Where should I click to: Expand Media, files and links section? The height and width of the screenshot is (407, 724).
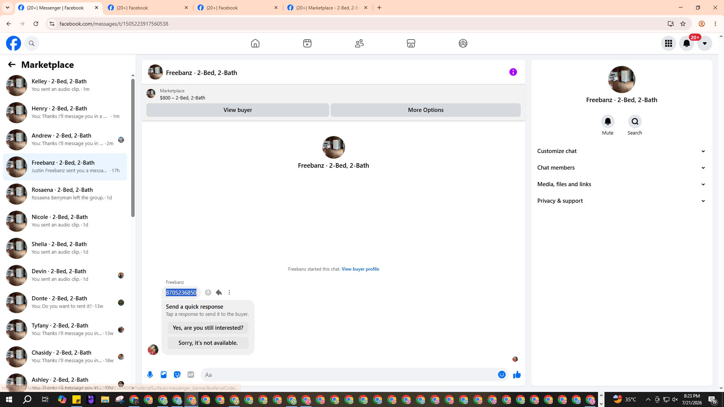(621, 184)
